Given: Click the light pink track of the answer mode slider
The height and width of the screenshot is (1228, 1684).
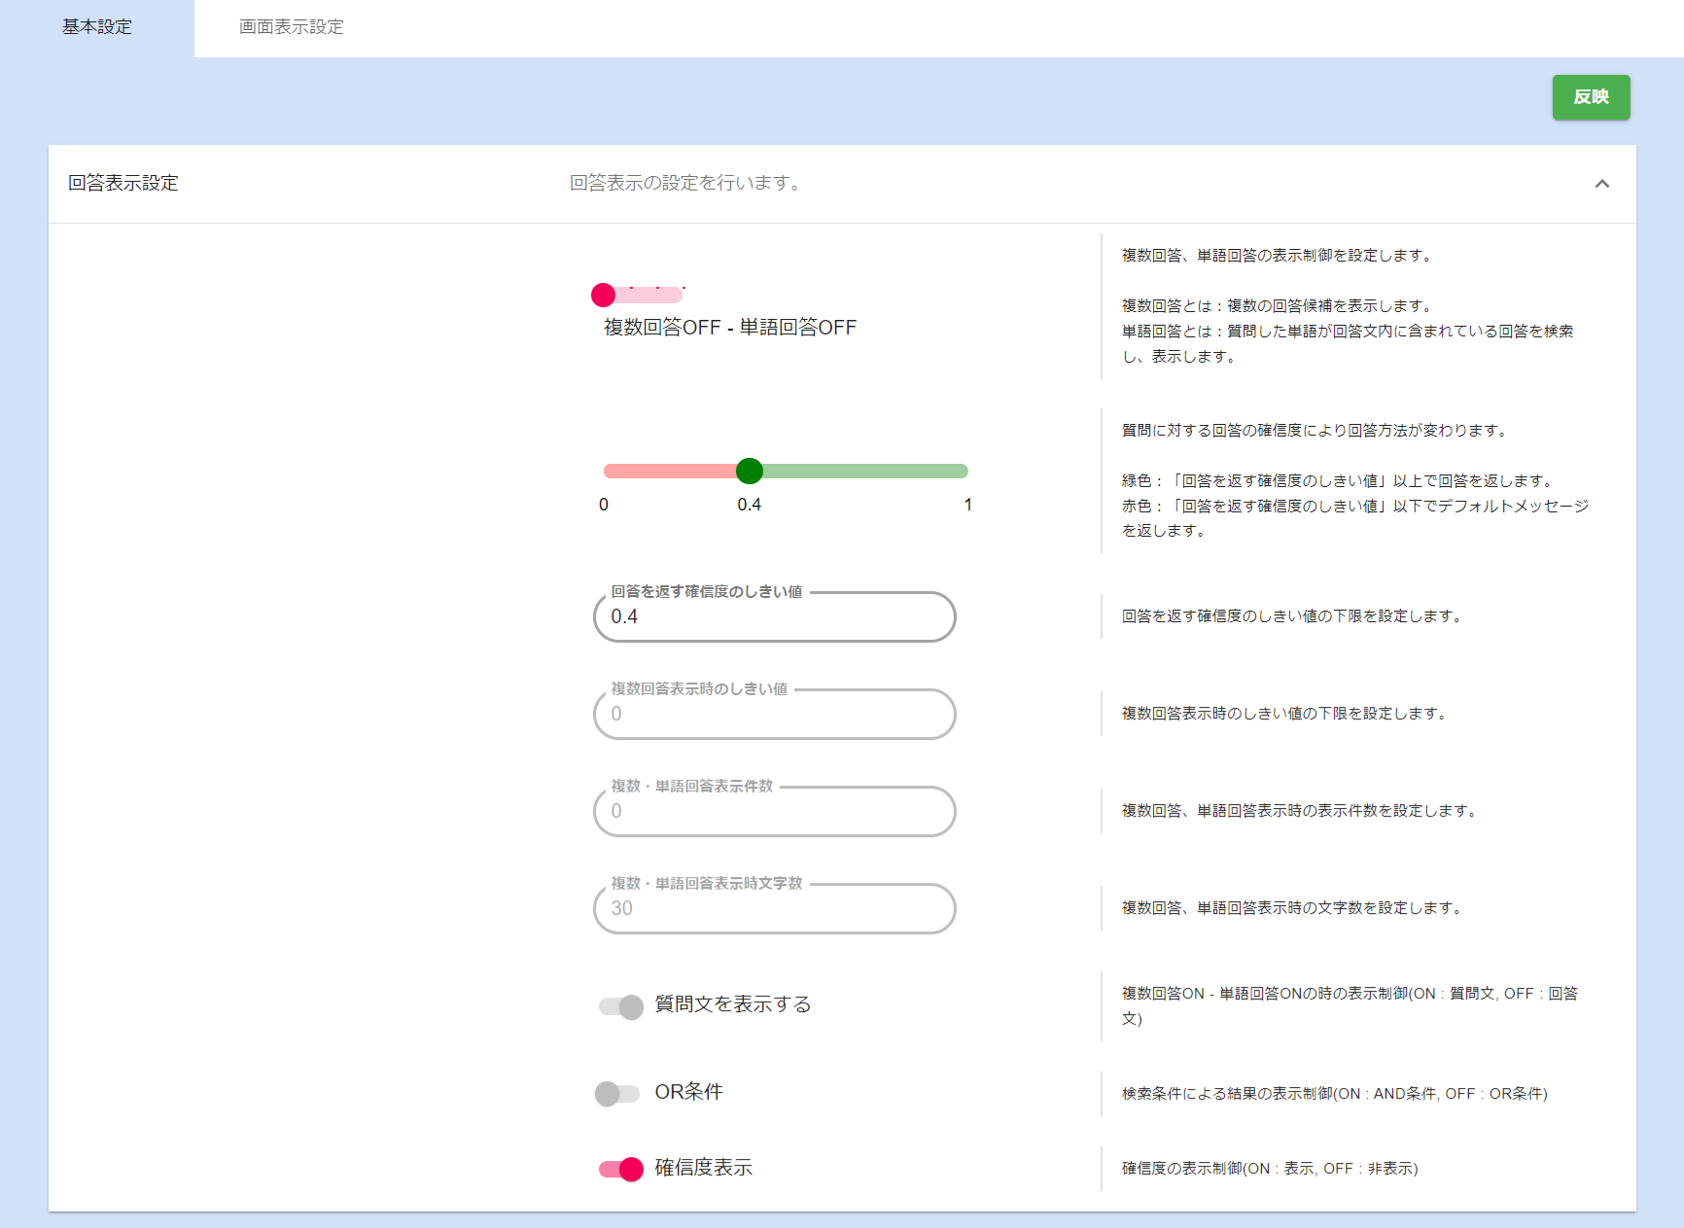Looking at the screenshot, I should point(651,296).
